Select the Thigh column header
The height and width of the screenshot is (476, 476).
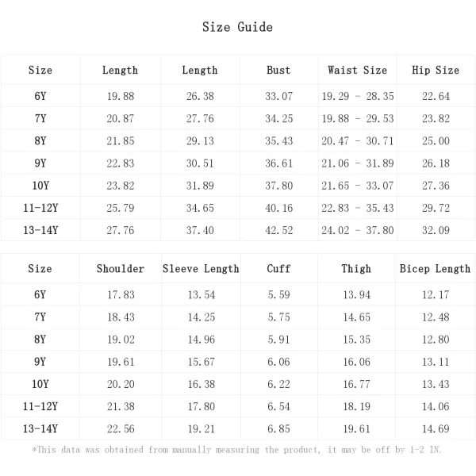click(x=356, y=269)
